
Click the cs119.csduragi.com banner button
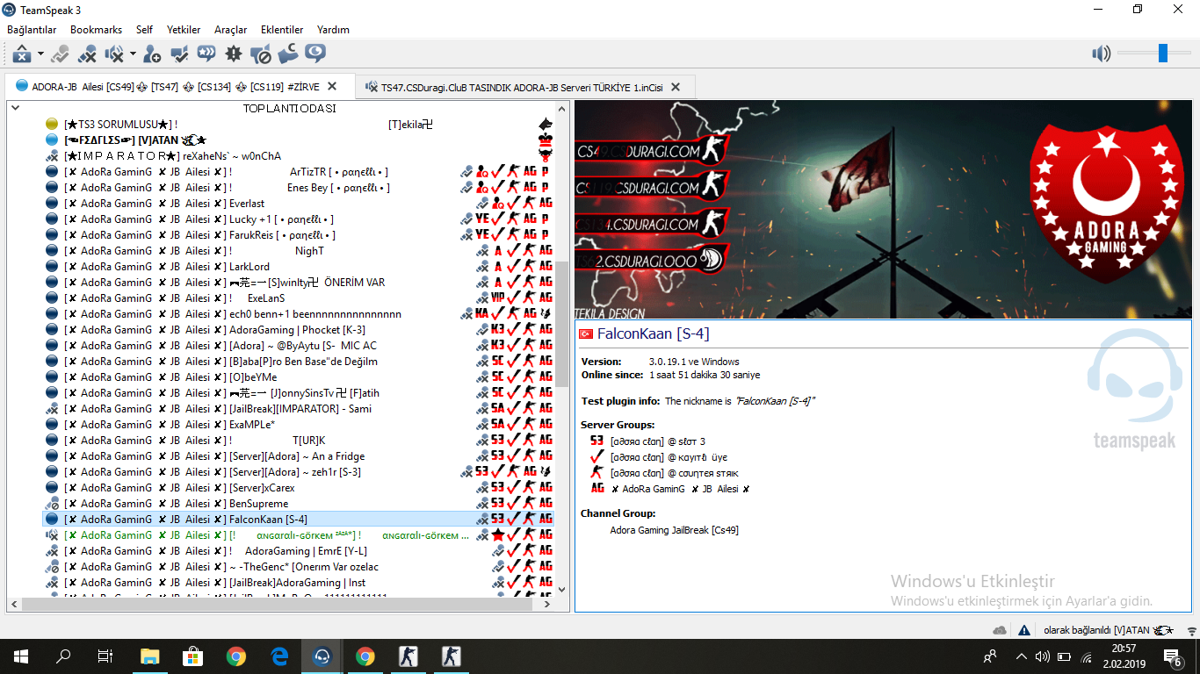pos(651,187)
